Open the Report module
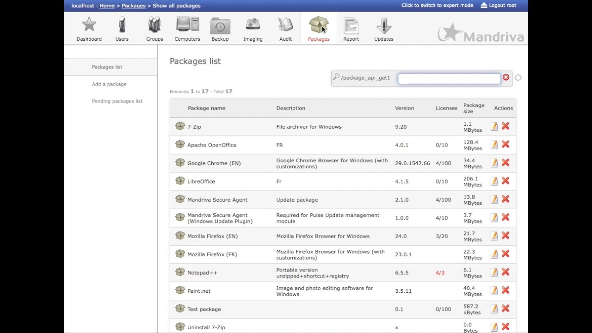Image resolution: width=592 pixels, height=333 pixels. pos(351,29)
